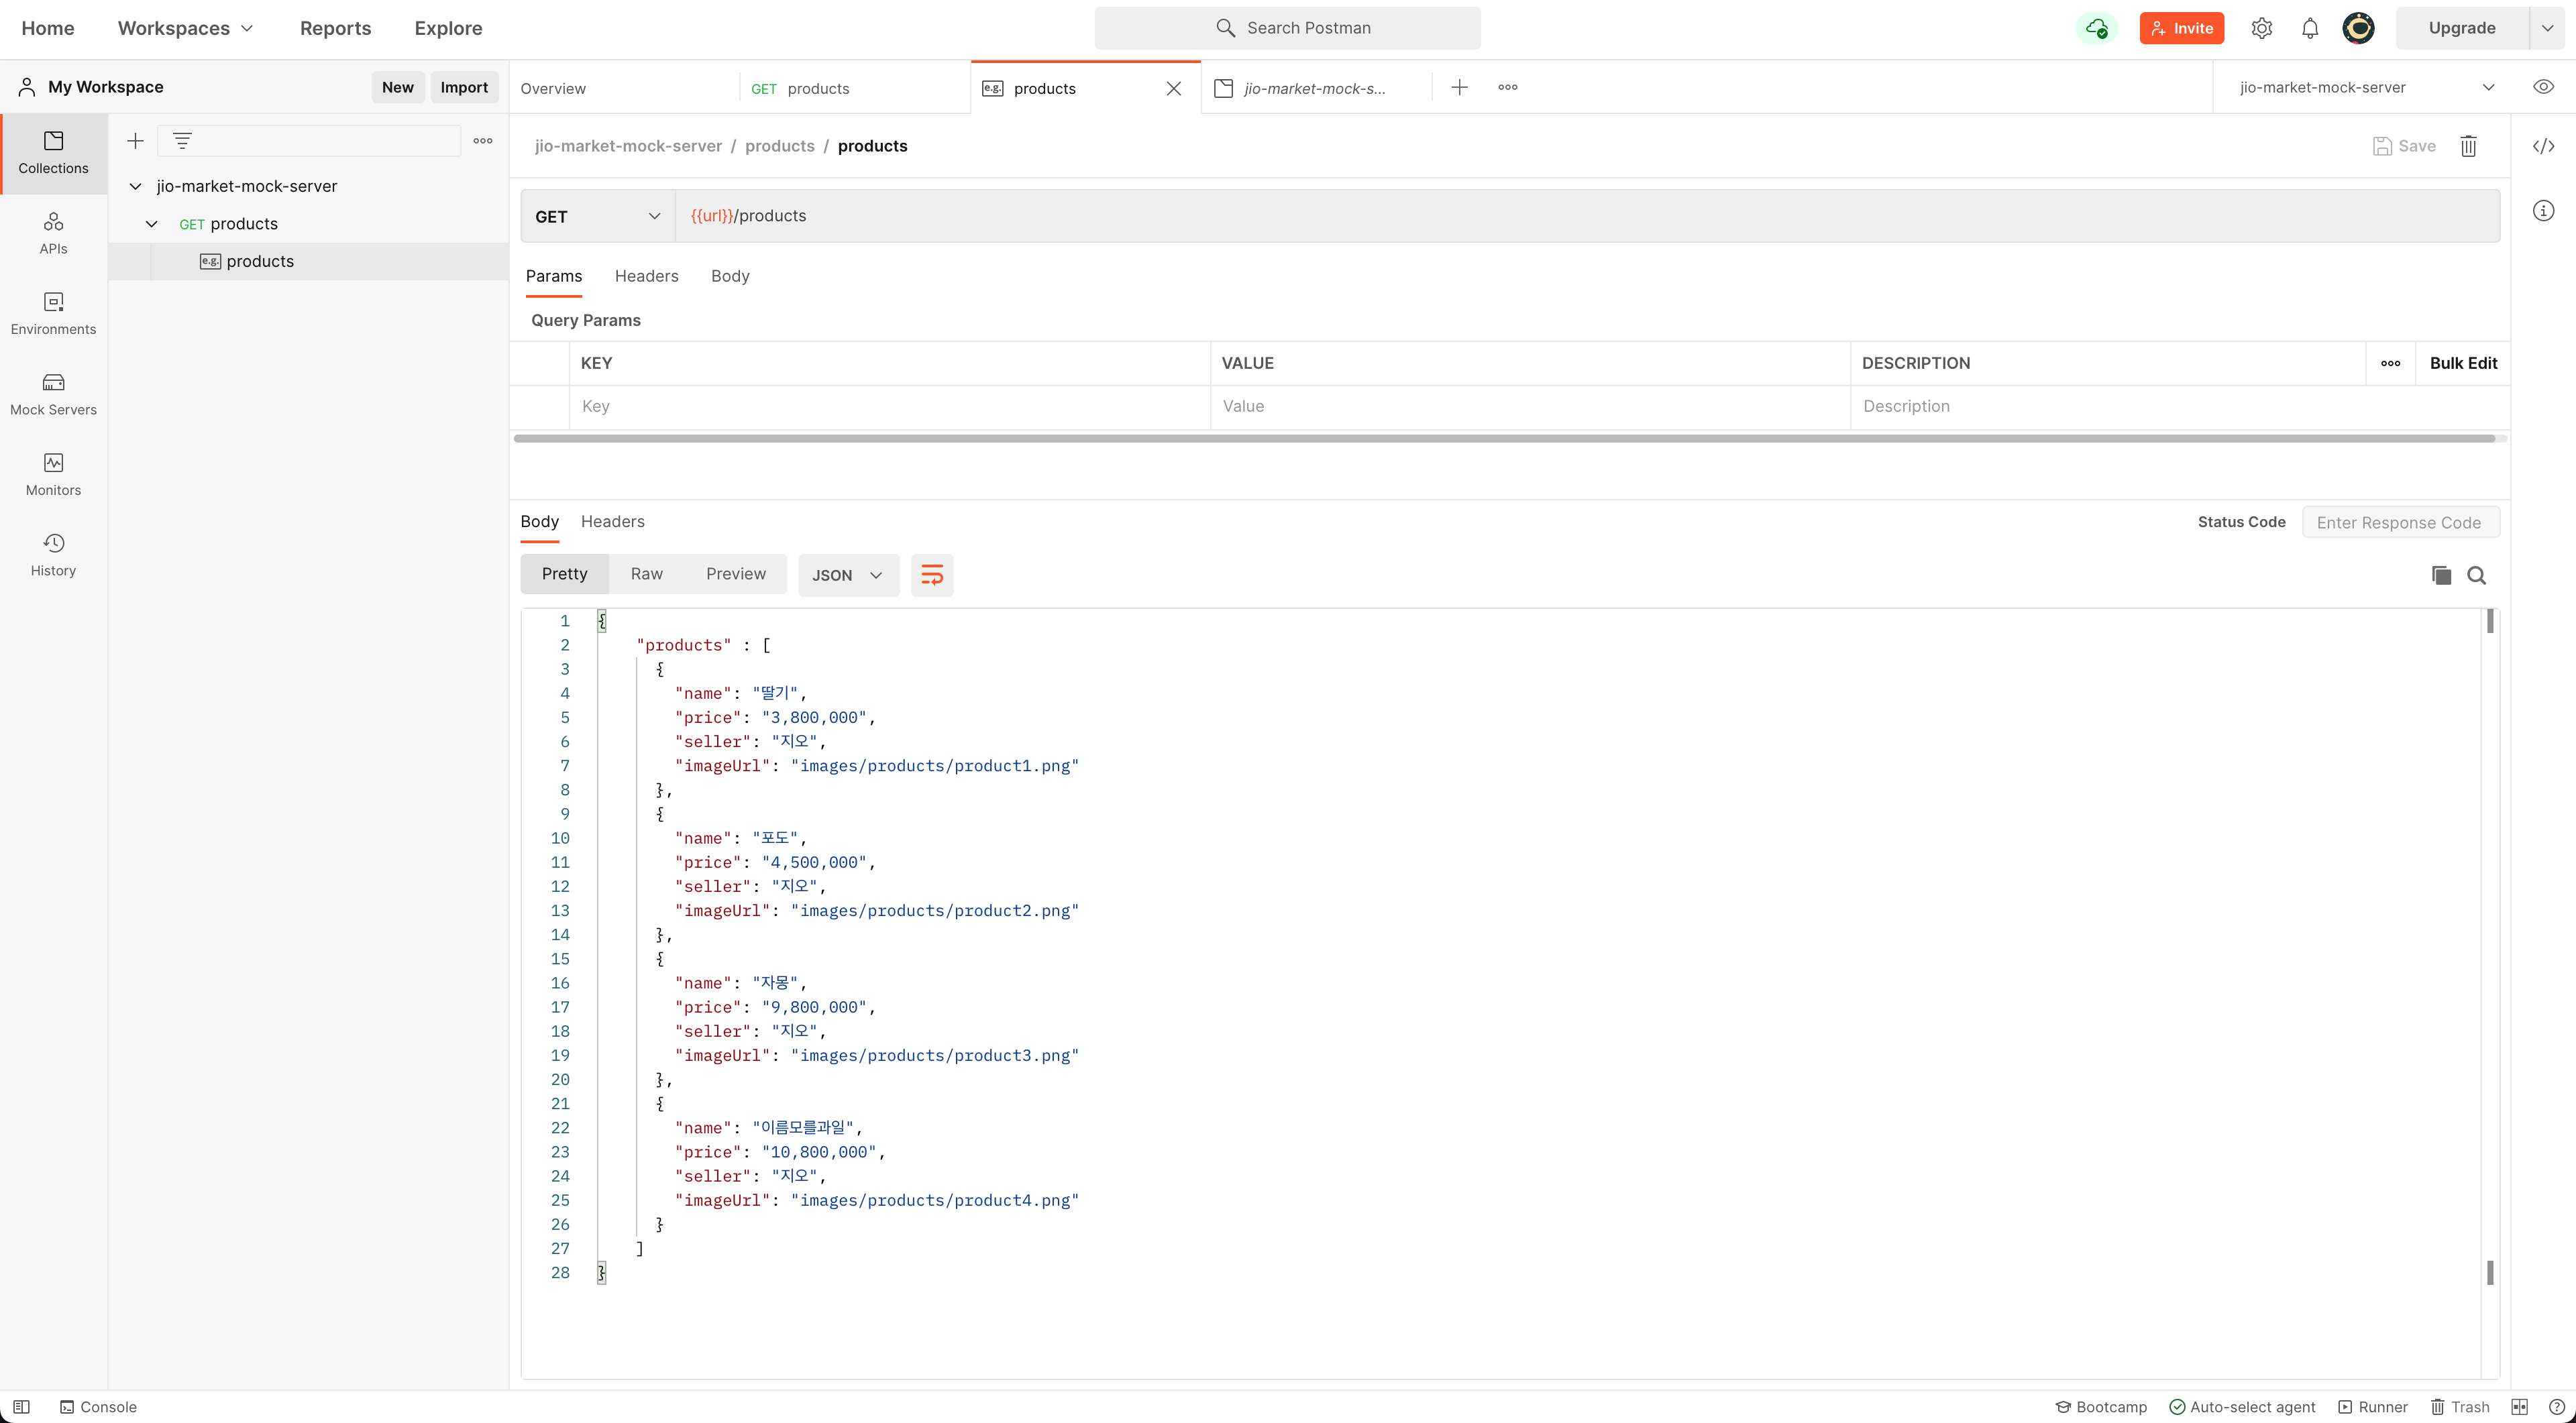The image size is (2576, 1423).
Task: Open the user avatar menu
Action: click(x=2358, y=28)
